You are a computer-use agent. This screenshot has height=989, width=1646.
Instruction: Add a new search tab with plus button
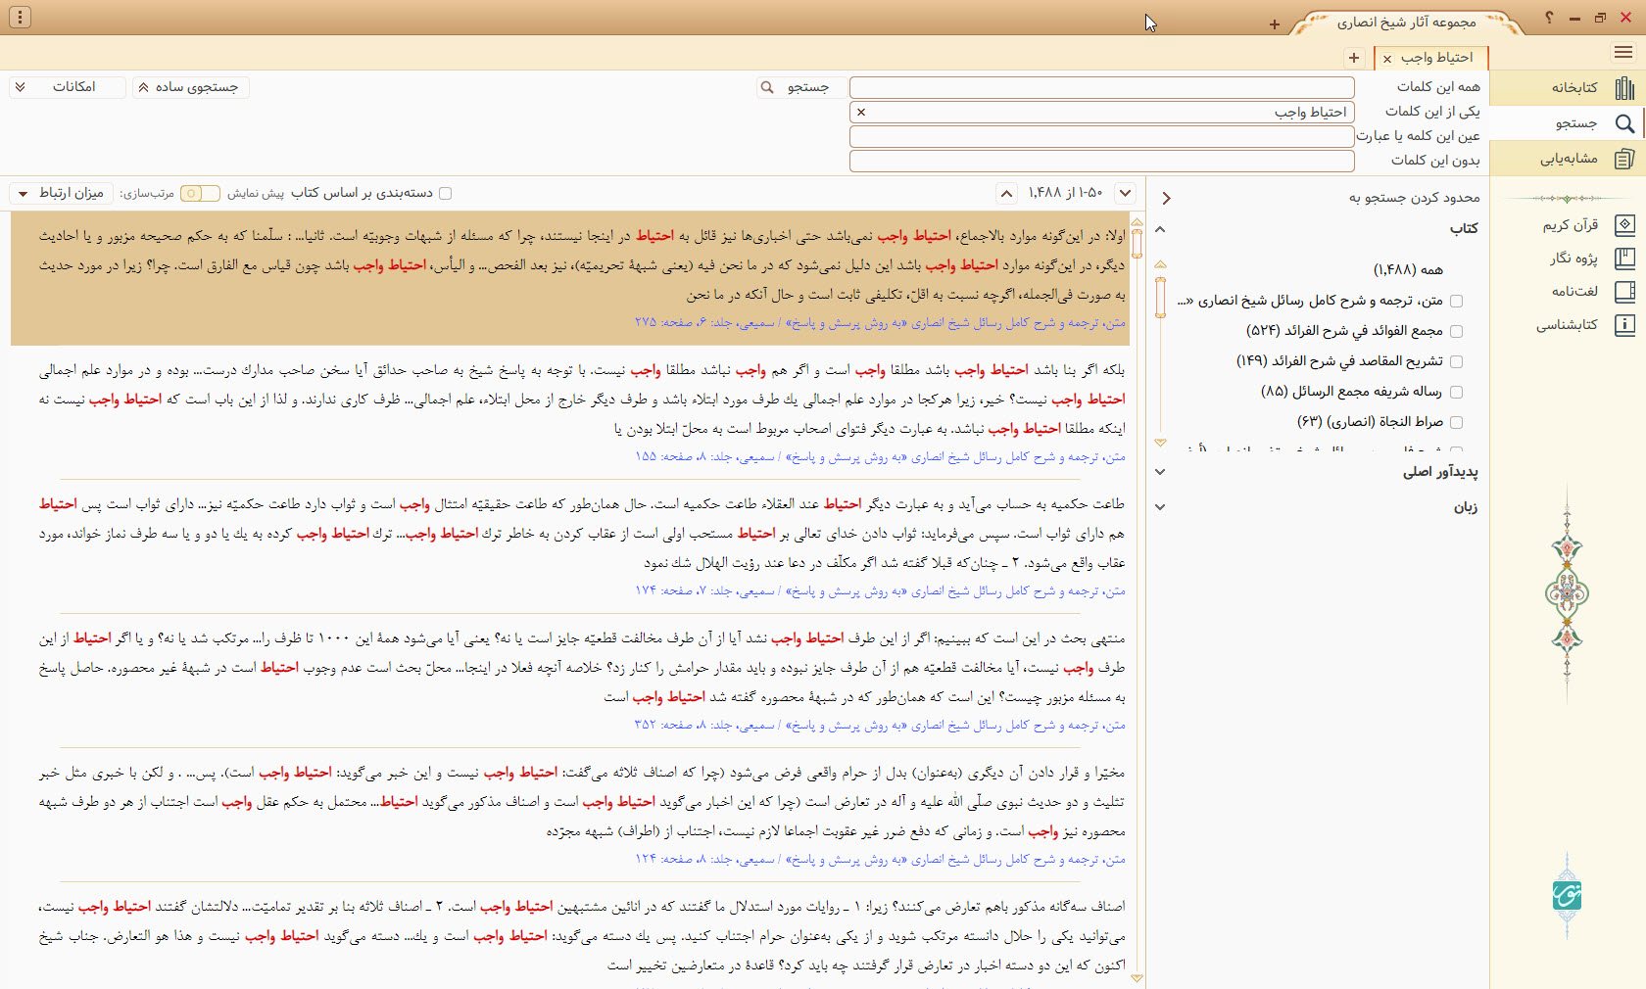[1354, 58]
